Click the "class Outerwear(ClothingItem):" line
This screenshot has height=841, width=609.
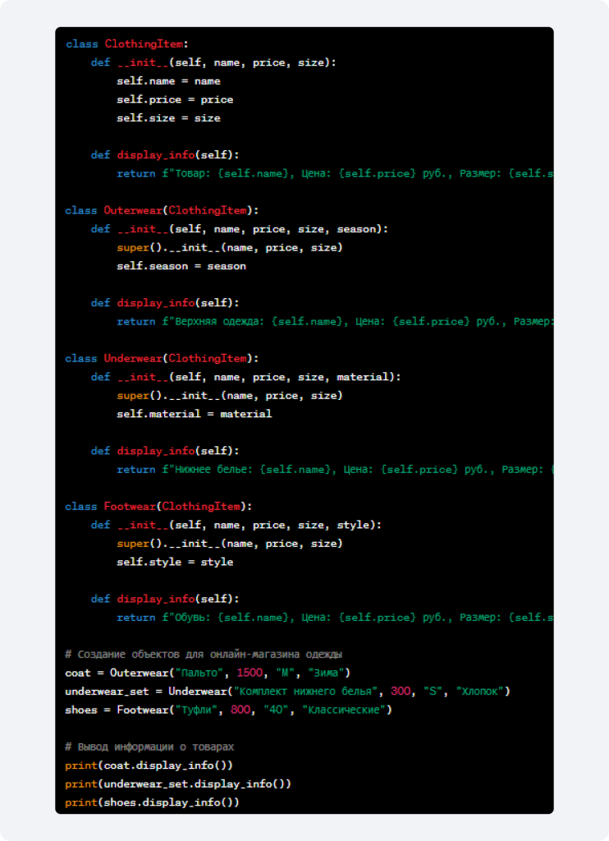click(x=162, y=211)
